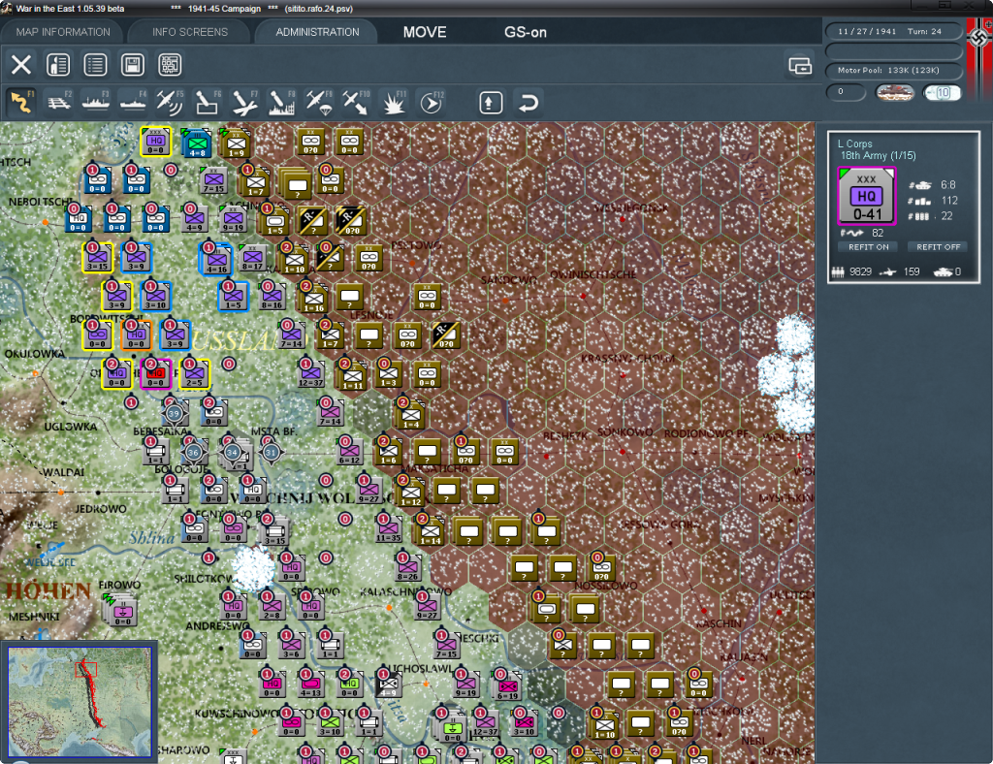The width and height of the screenshot is (993, 764).
Task: Select the 8=26 infantry counter
Action: 407,568
